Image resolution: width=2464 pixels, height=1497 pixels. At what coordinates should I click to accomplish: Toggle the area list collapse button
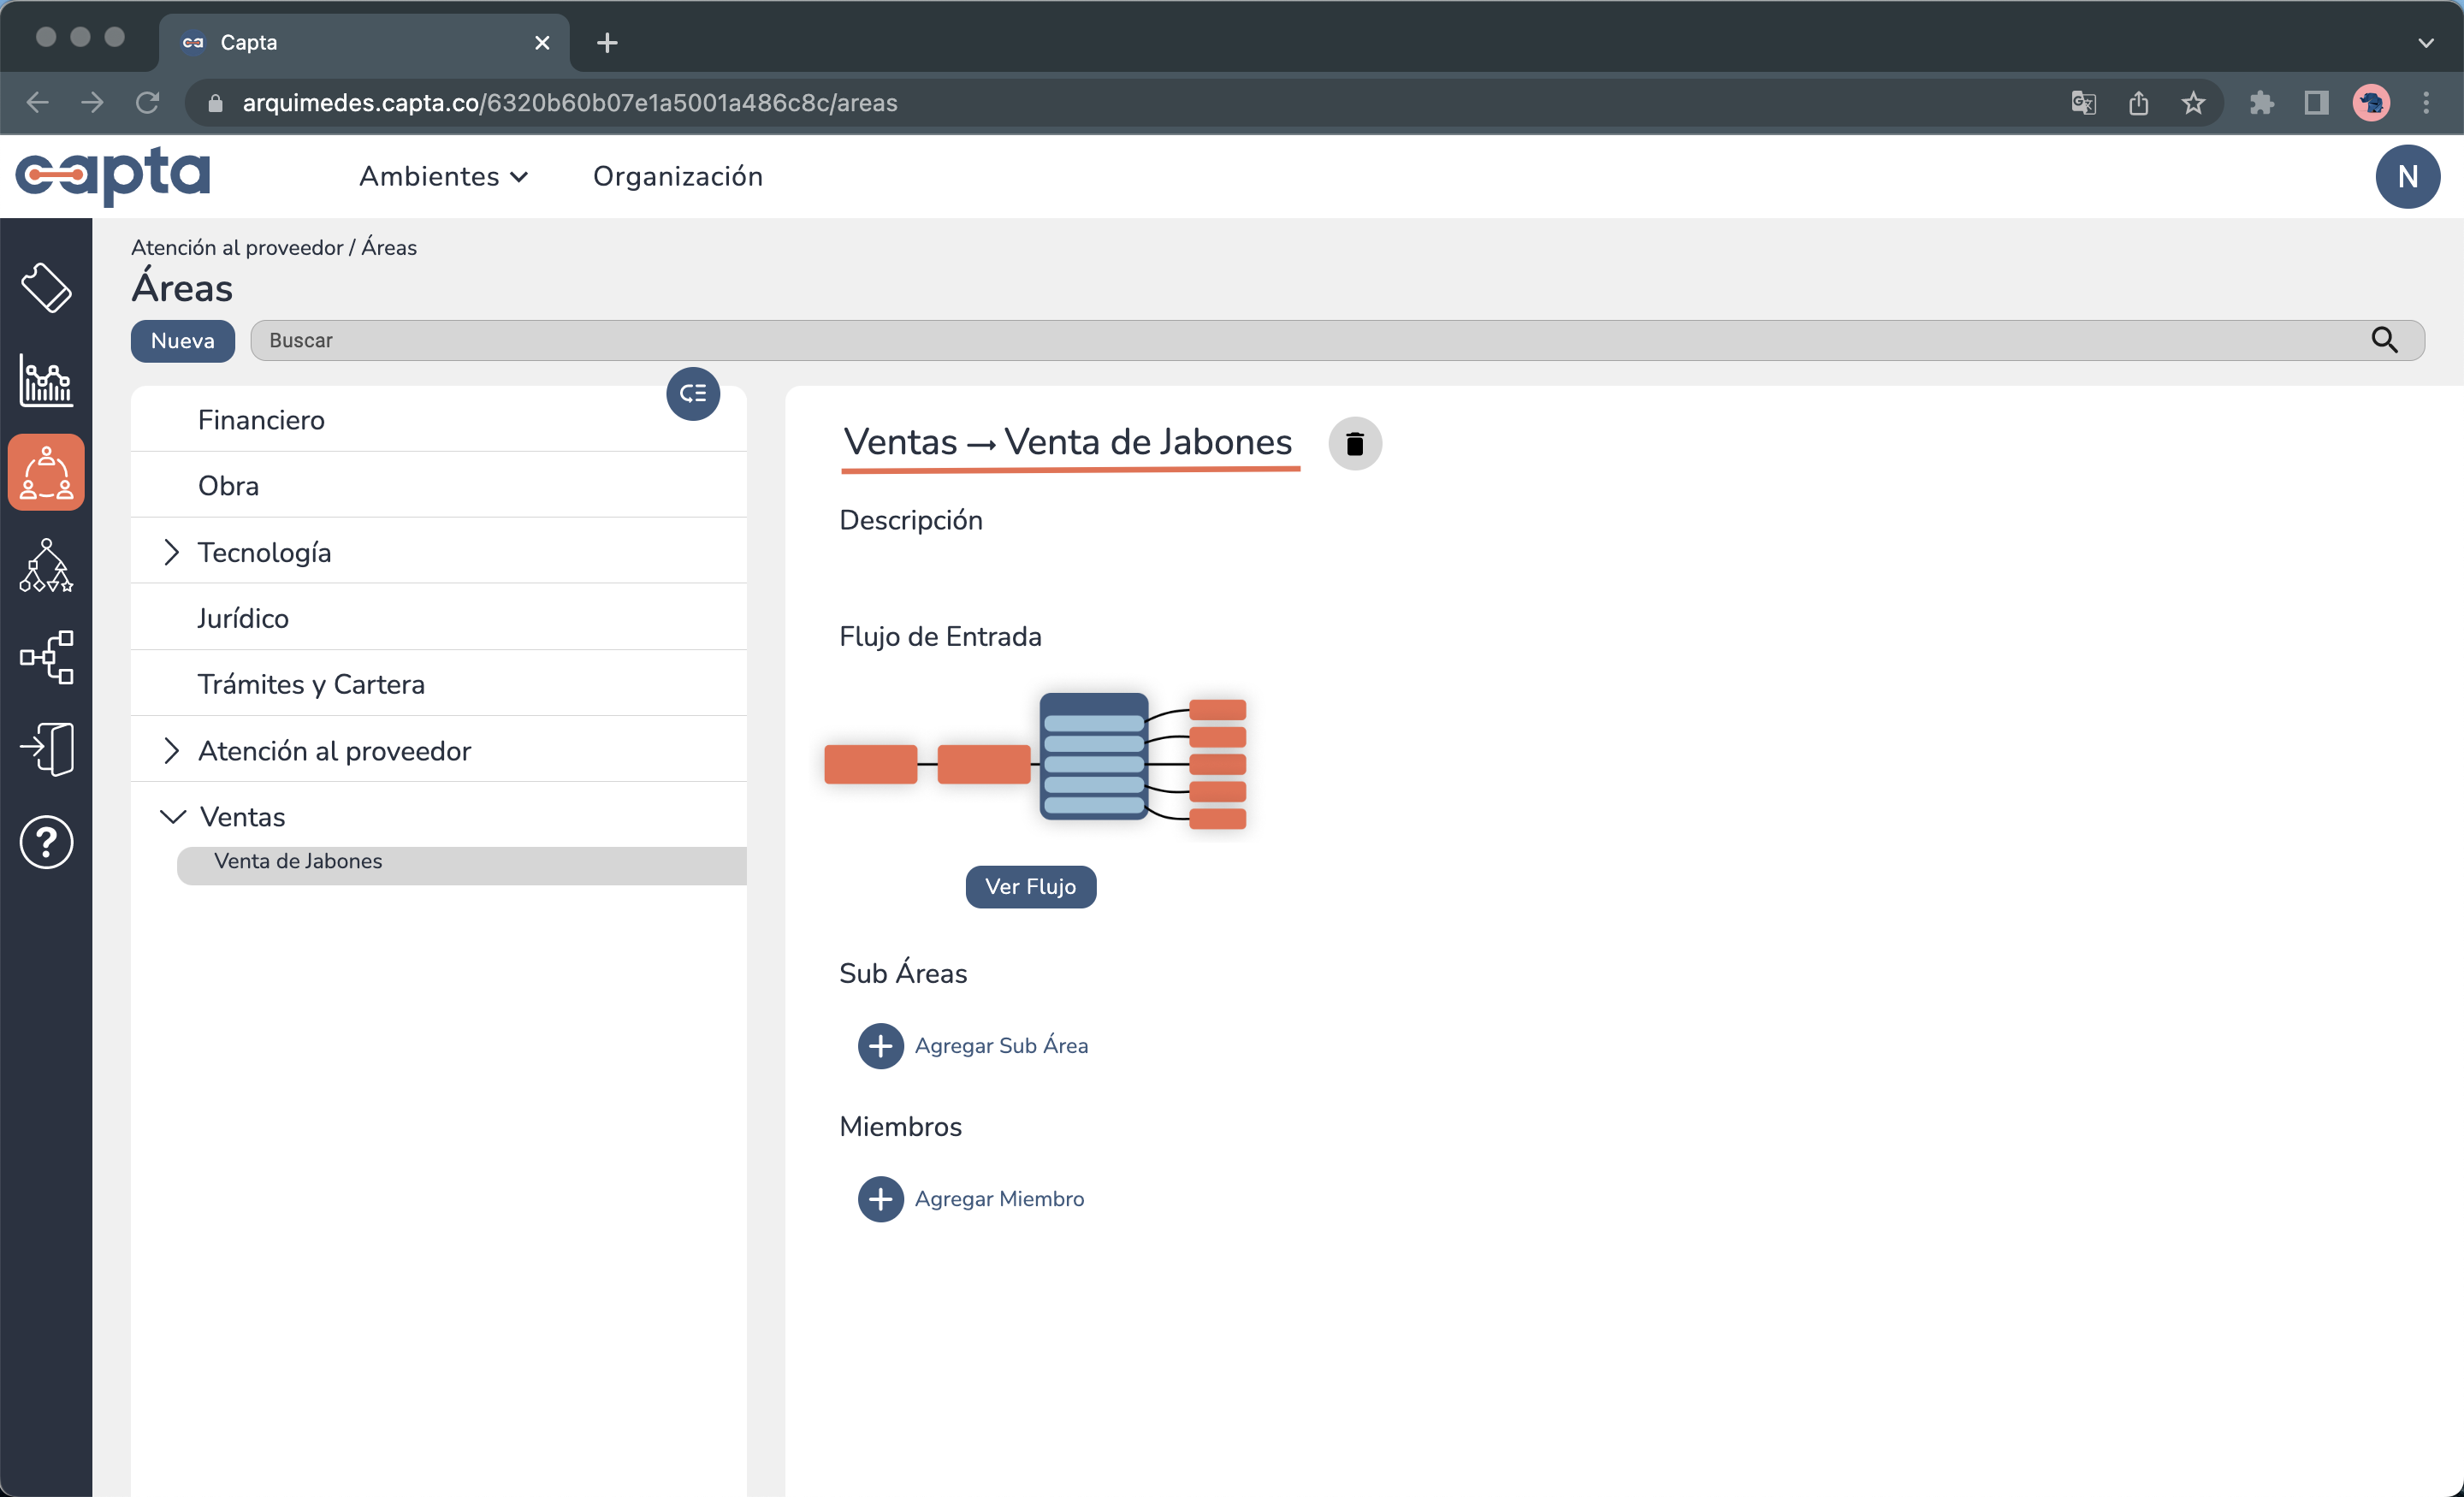pos(693,394)
